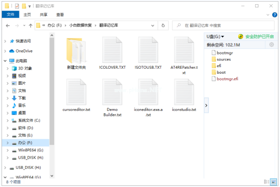
Task: Select the iconstudio.txt file icon
Action: 184,92
